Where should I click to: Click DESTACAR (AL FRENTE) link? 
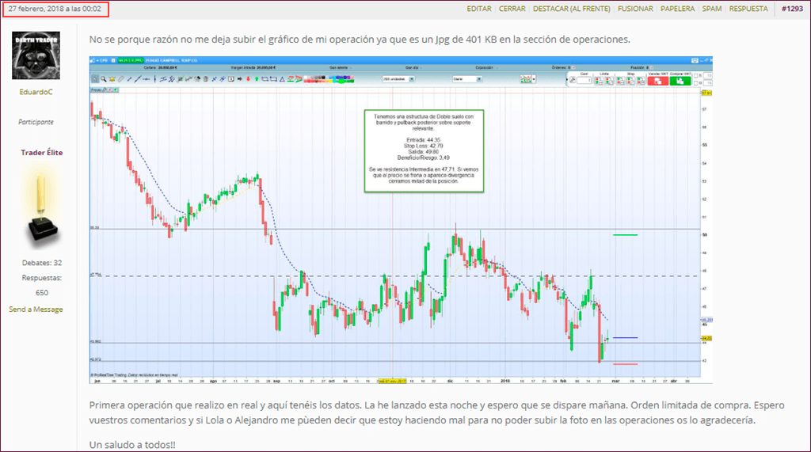click(572, 9)
